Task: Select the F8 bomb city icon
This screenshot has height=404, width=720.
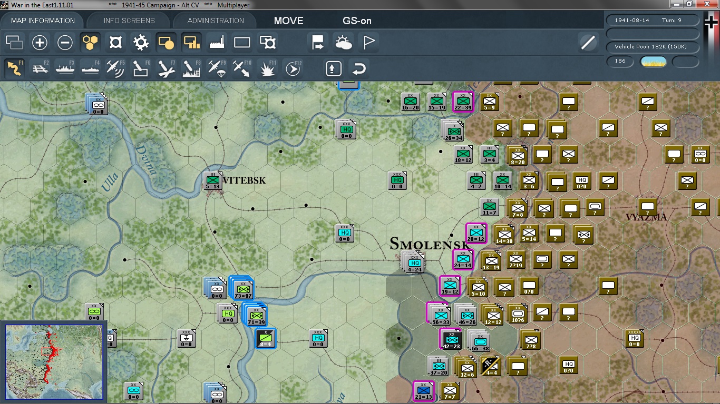Action: pyautogui.click(x=191, y=68)
